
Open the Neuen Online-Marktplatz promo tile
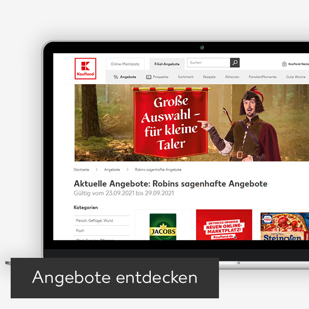224,225
